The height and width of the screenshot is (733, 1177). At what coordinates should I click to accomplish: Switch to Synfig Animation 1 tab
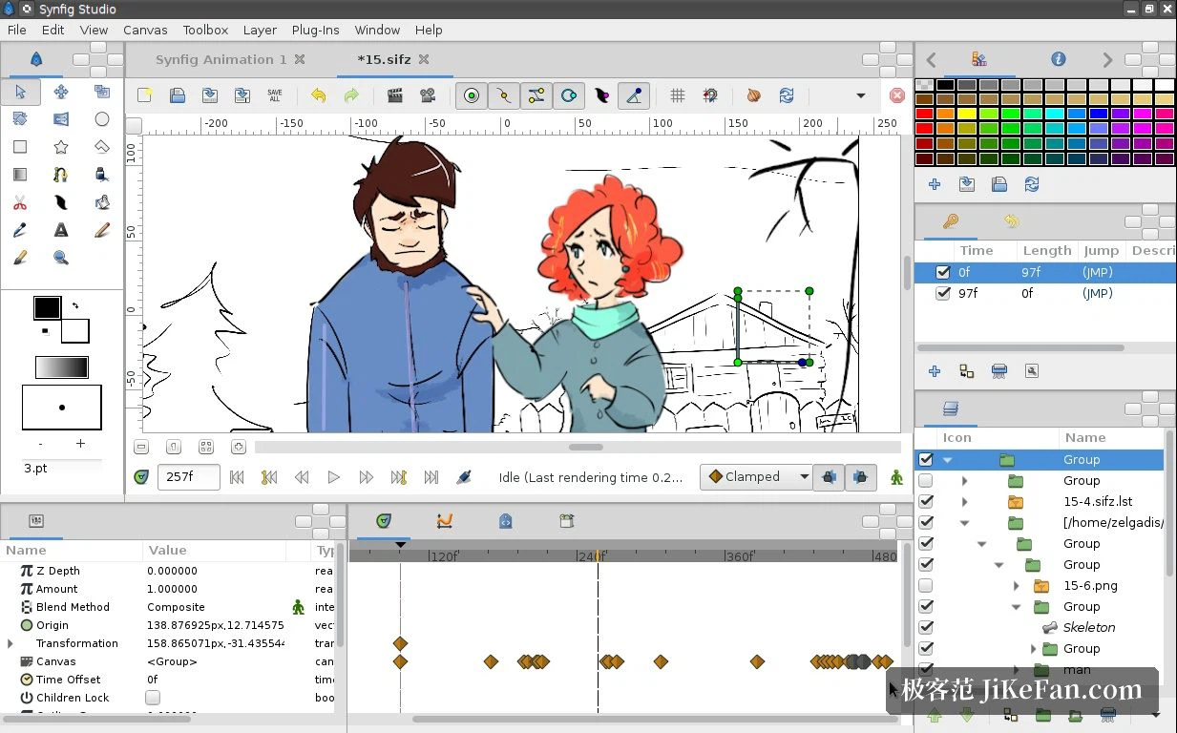(221, 59)
